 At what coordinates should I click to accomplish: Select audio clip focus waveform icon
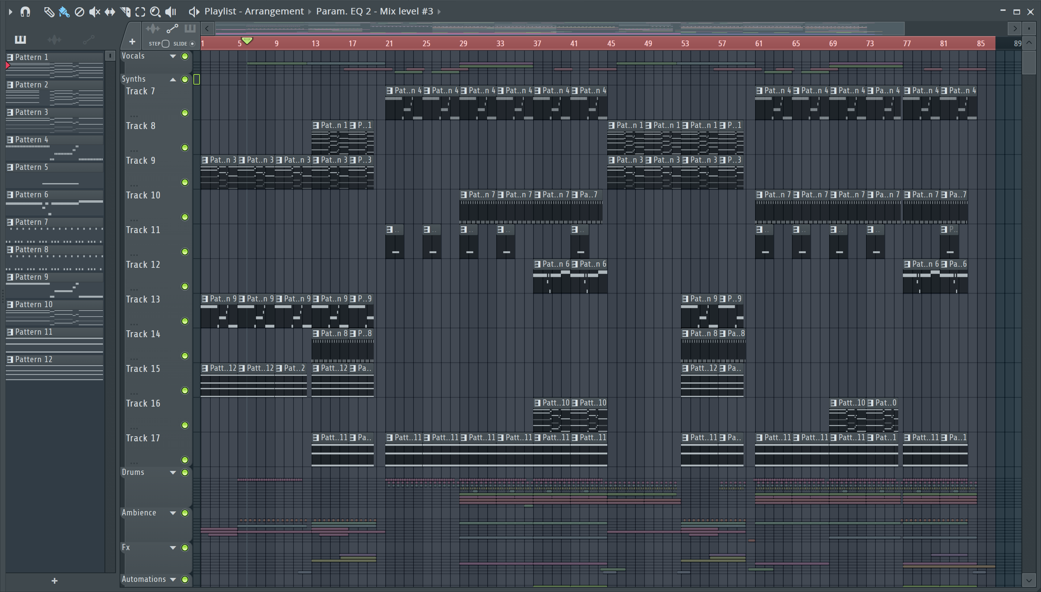(x=153, y=29)
